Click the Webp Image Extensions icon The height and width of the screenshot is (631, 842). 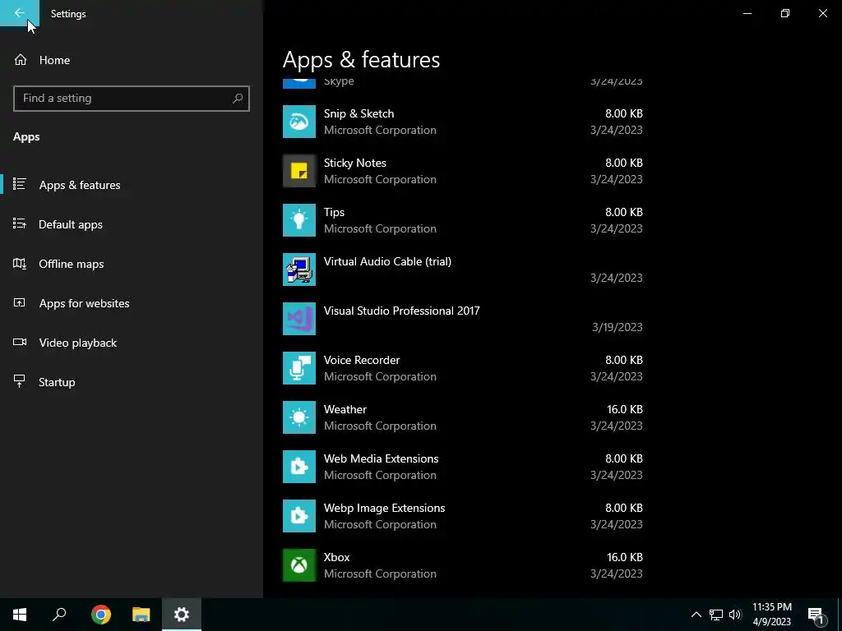299,516
